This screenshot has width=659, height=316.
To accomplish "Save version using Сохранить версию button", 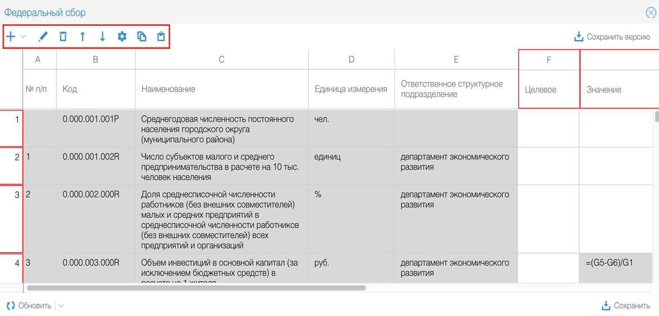I will [x=612, y=37].
